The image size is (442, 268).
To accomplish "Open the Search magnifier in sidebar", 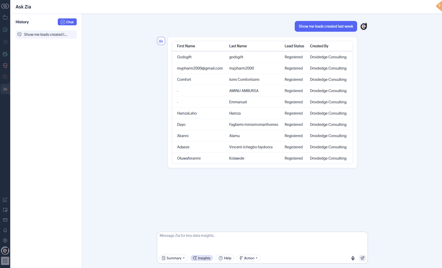I will 5,77.
